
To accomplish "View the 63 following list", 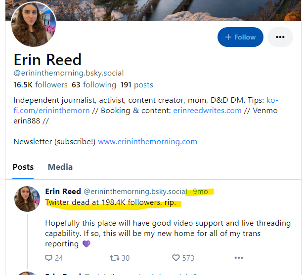I will tap(94, 85).
